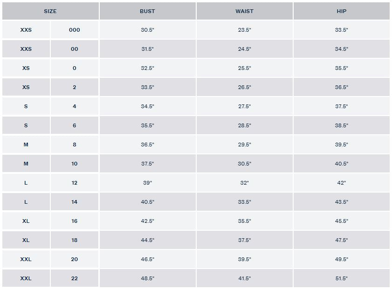This screenshot has width=392, height=290.
Task: Select numeric size 8 cell
Action: (75, 145)
